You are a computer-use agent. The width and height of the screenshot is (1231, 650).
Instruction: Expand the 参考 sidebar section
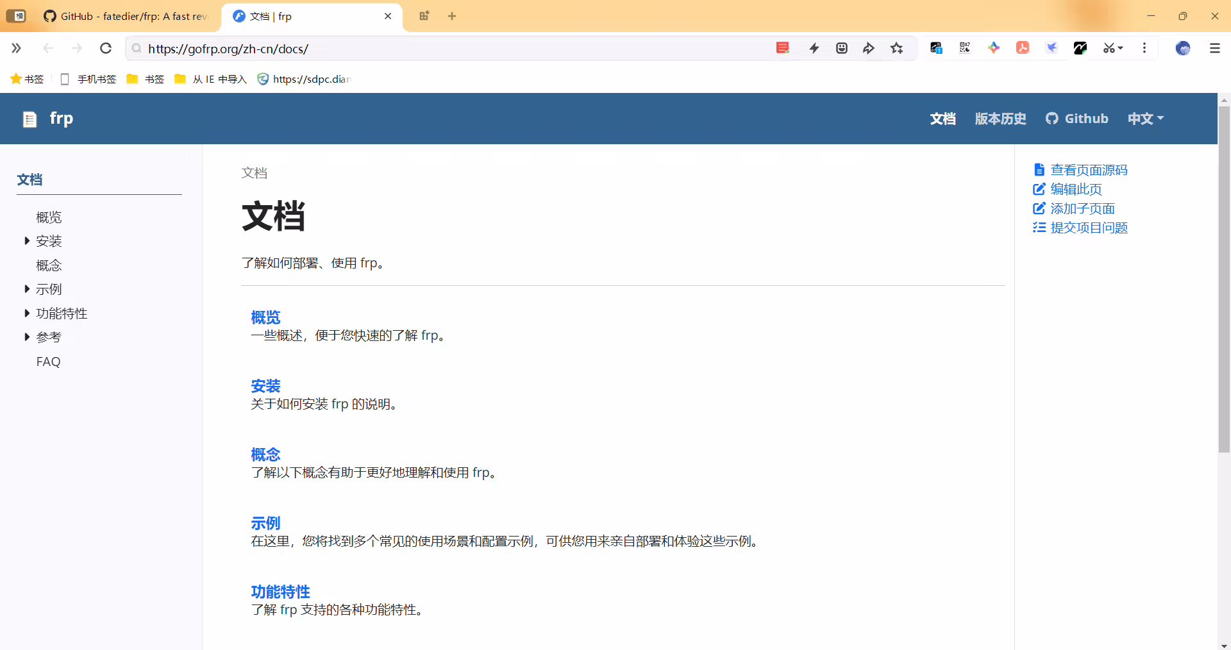coord(43,337)
